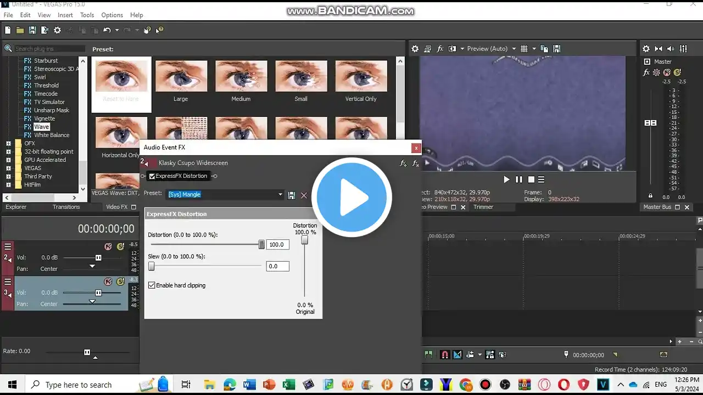Click the Slew percentage slider handle
703x395 pixels.
tap(151, 266)
